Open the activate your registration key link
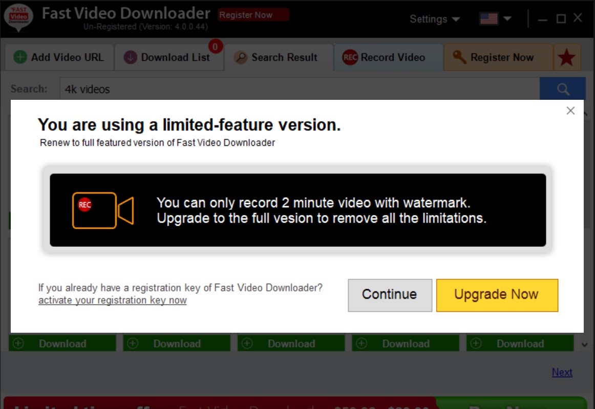This screenshot has height=409, width=595. pos(112,300)
